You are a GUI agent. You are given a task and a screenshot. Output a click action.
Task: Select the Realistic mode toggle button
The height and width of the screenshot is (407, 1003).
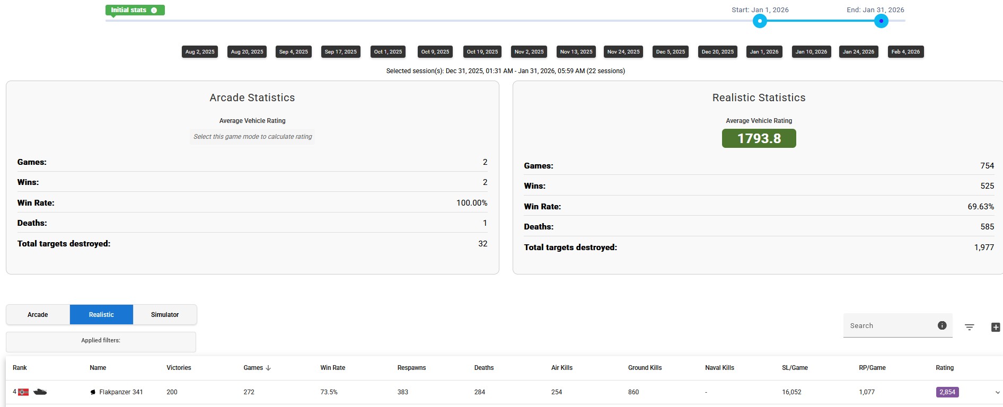pos(101,315)
